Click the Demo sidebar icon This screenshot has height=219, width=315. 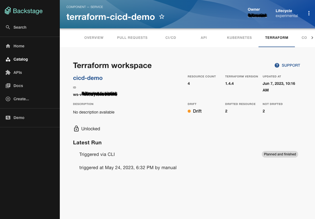pyautogui.click(x=8, y=118)
